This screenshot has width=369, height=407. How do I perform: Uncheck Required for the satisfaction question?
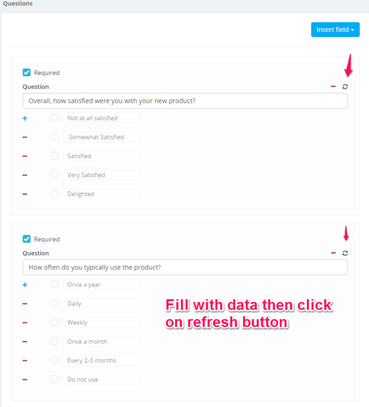pyautogui.click(x=27, y=72)
